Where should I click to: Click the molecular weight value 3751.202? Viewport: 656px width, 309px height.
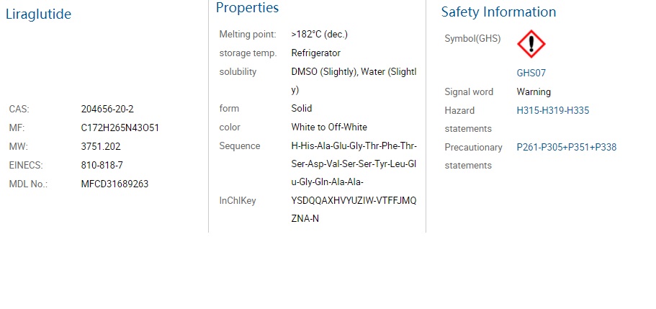(101, 146)
